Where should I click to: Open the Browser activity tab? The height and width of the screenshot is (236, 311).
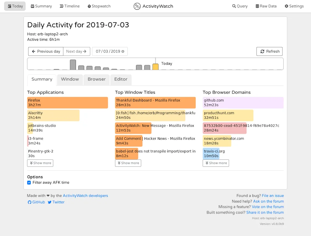(x=96, y=79)
